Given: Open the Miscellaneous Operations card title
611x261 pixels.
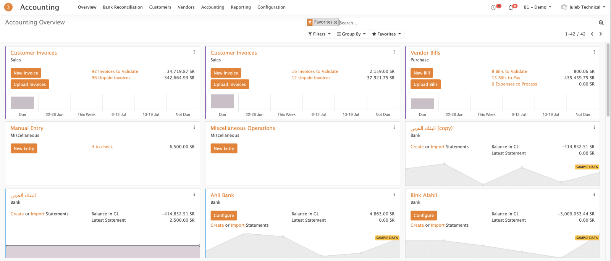Looking at the screenshot, I should coord(242,128).
